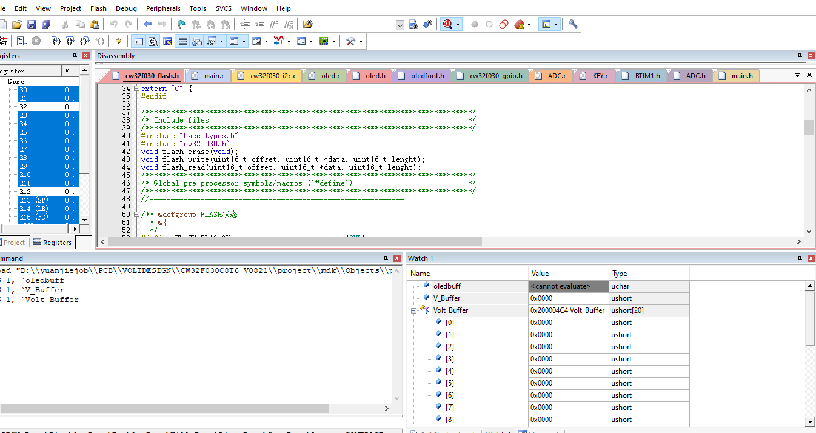Toggle Start/Stop Debug Session button

(x=449, y=24)
